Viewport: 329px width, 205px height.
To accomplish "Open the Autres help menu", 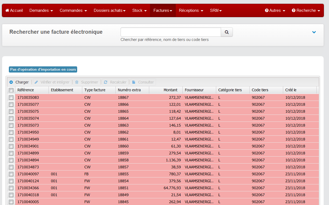I will point(275,10).
